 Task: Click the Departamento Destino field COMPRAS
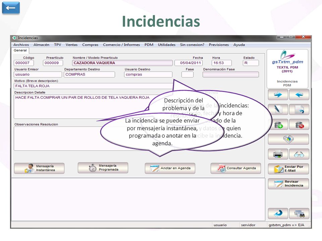(89, 74)
